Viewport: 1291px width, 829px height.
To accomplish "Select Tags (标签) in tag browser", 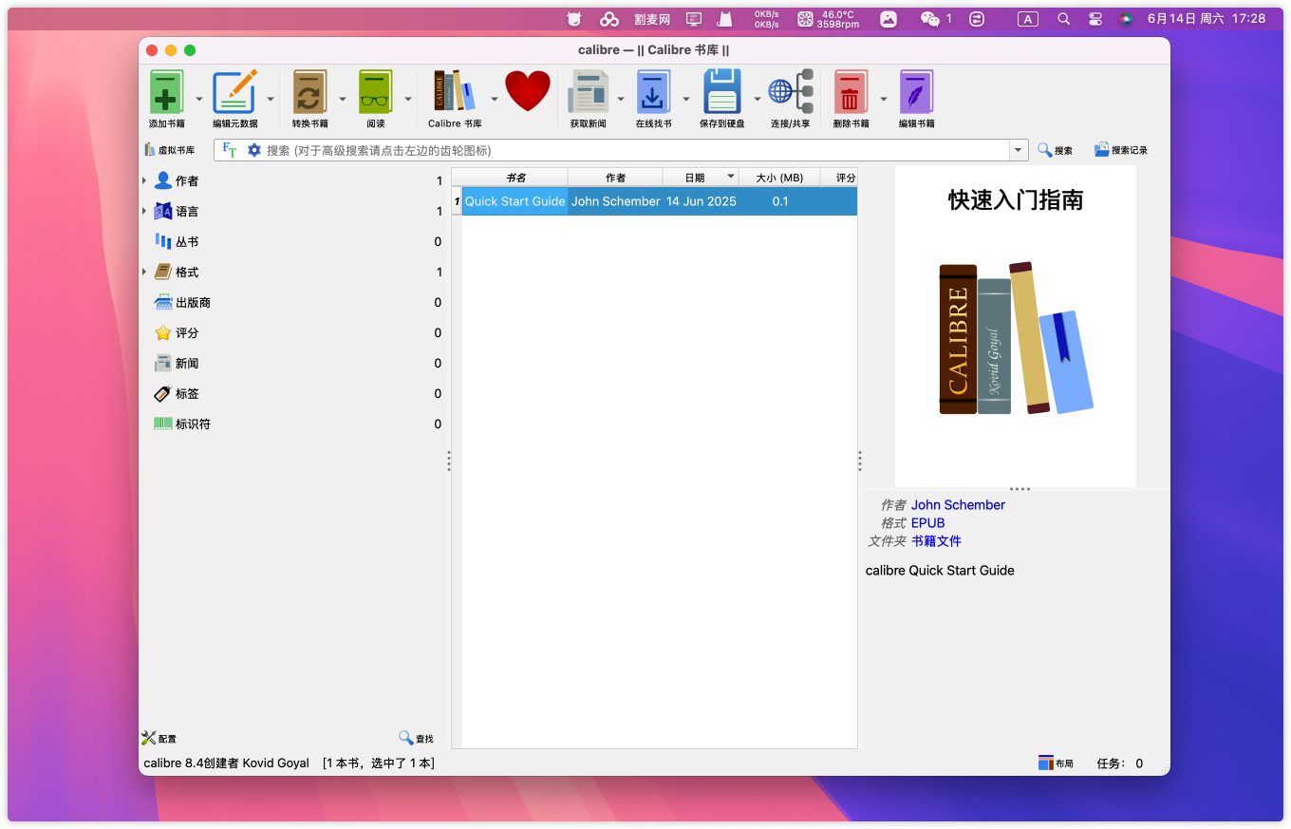I will (187, 394).
